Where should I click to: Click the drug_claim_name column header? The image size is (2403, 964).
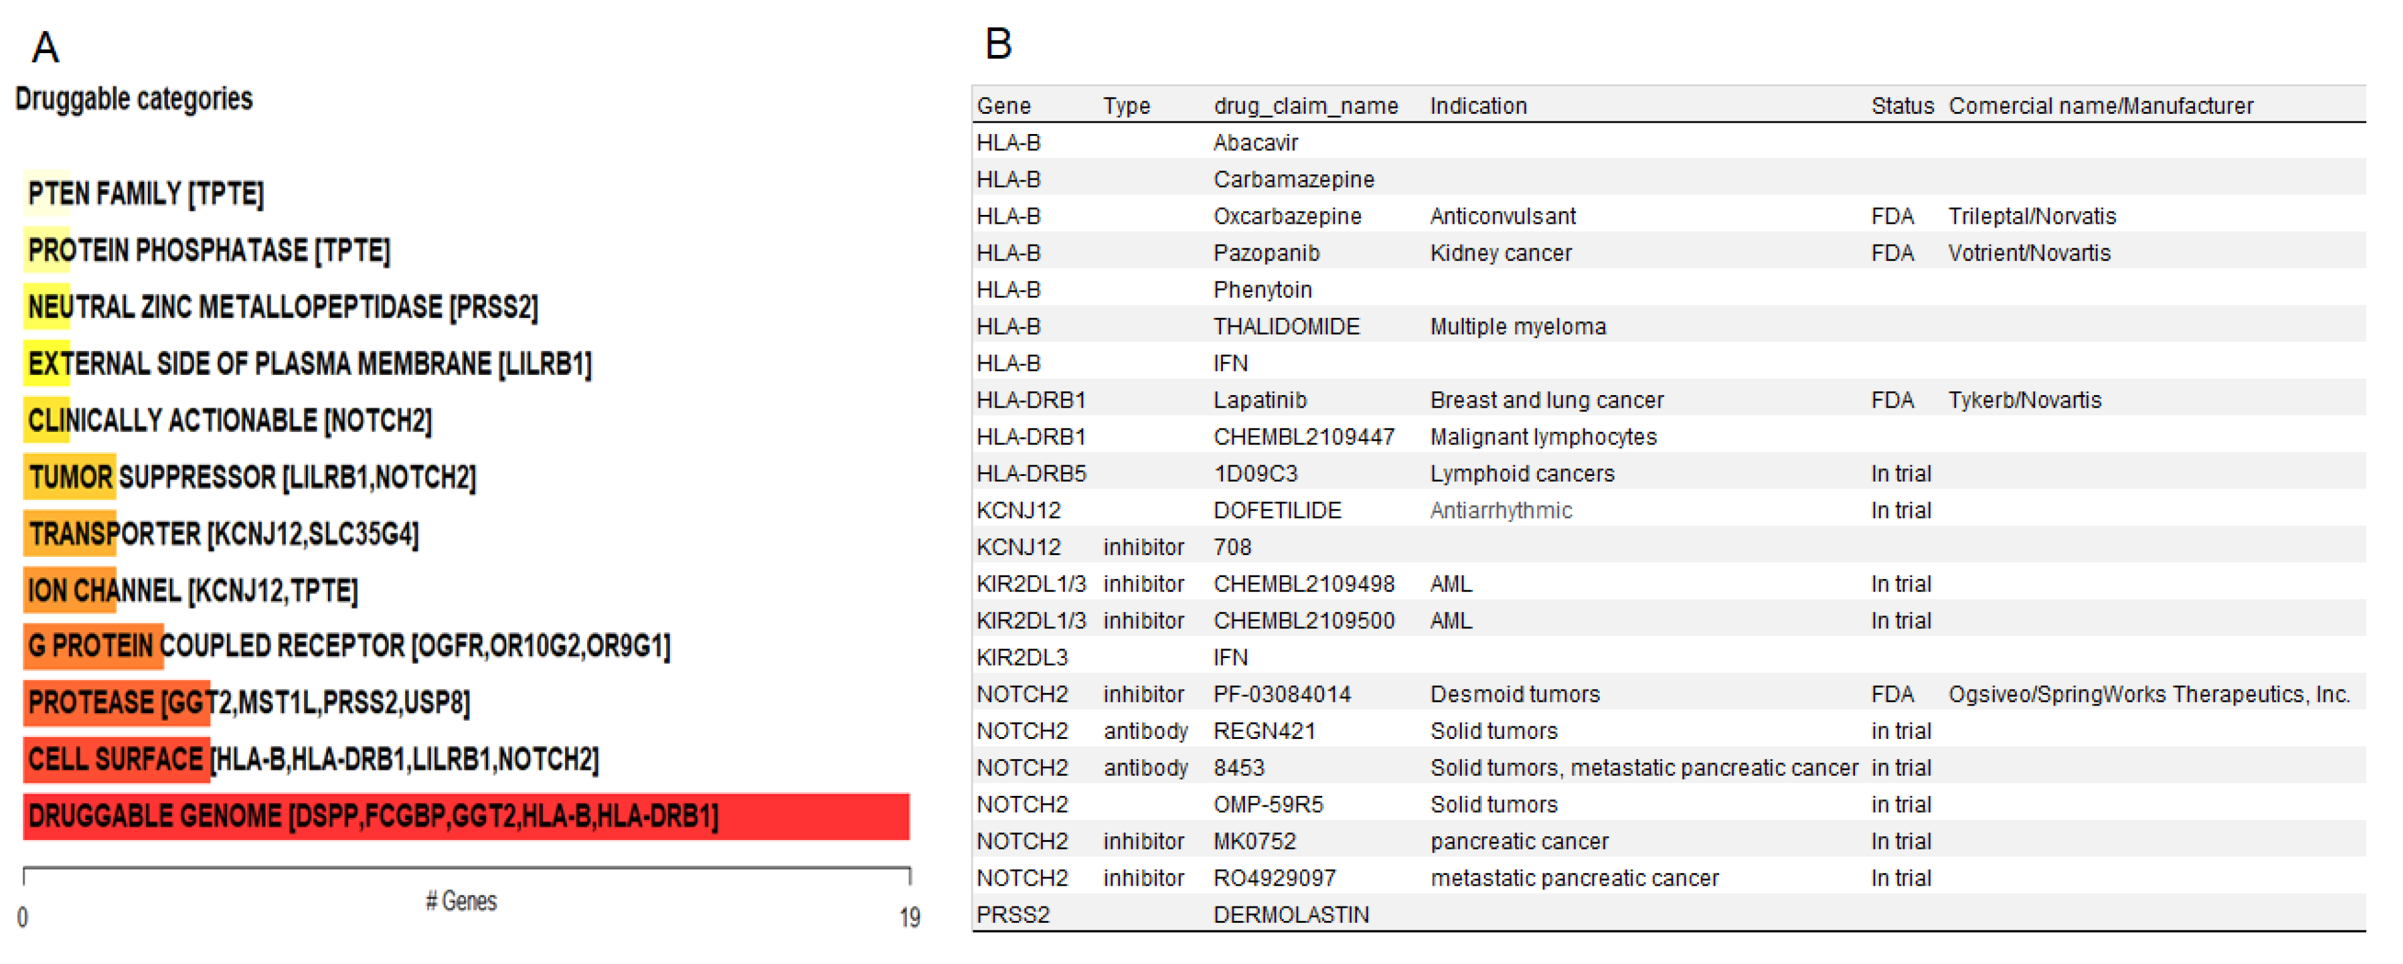point(1306,106)
